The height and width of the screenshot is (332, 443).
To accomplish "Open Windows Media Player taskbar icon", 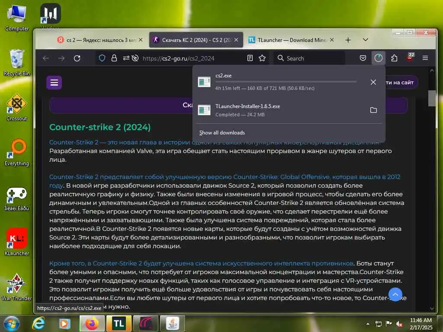I will [64, 323].
